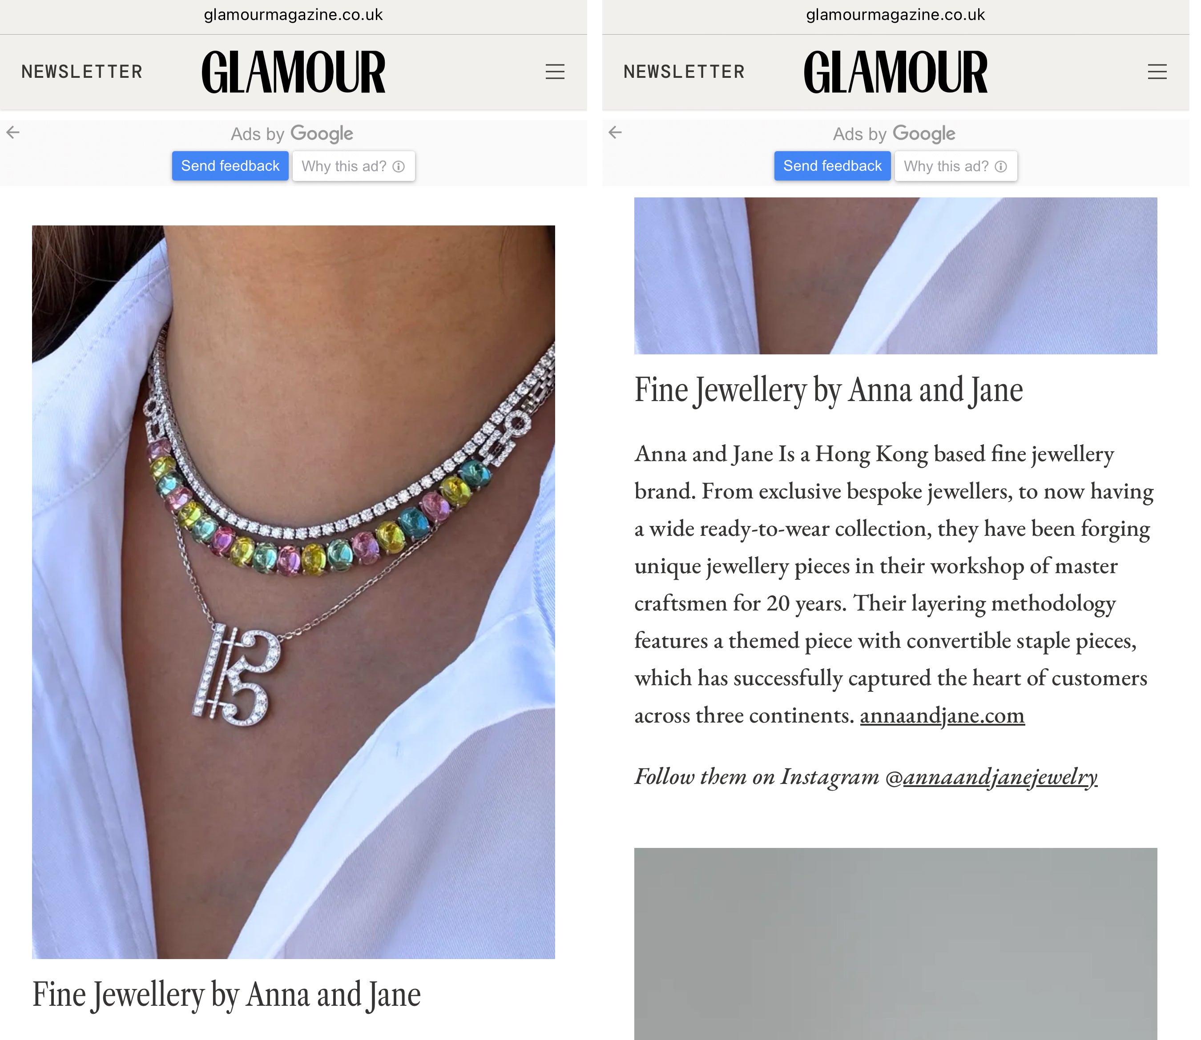Open NEWSLETTER link on left page
Screen dimensions: 1201x1040
click(x=82, y=72)
